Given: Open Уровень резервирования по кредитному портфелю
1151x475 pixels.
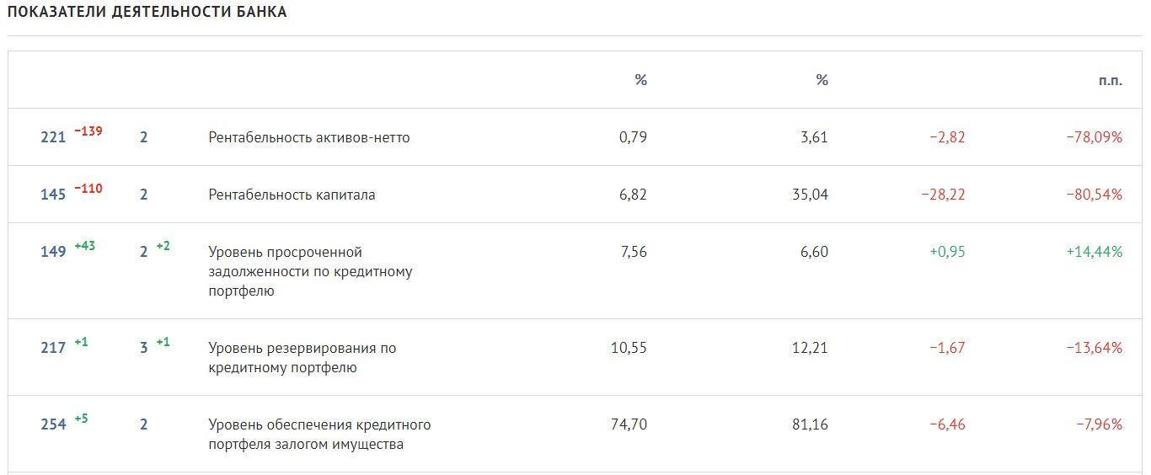Looking at the screenshot, I should (302, 358).
